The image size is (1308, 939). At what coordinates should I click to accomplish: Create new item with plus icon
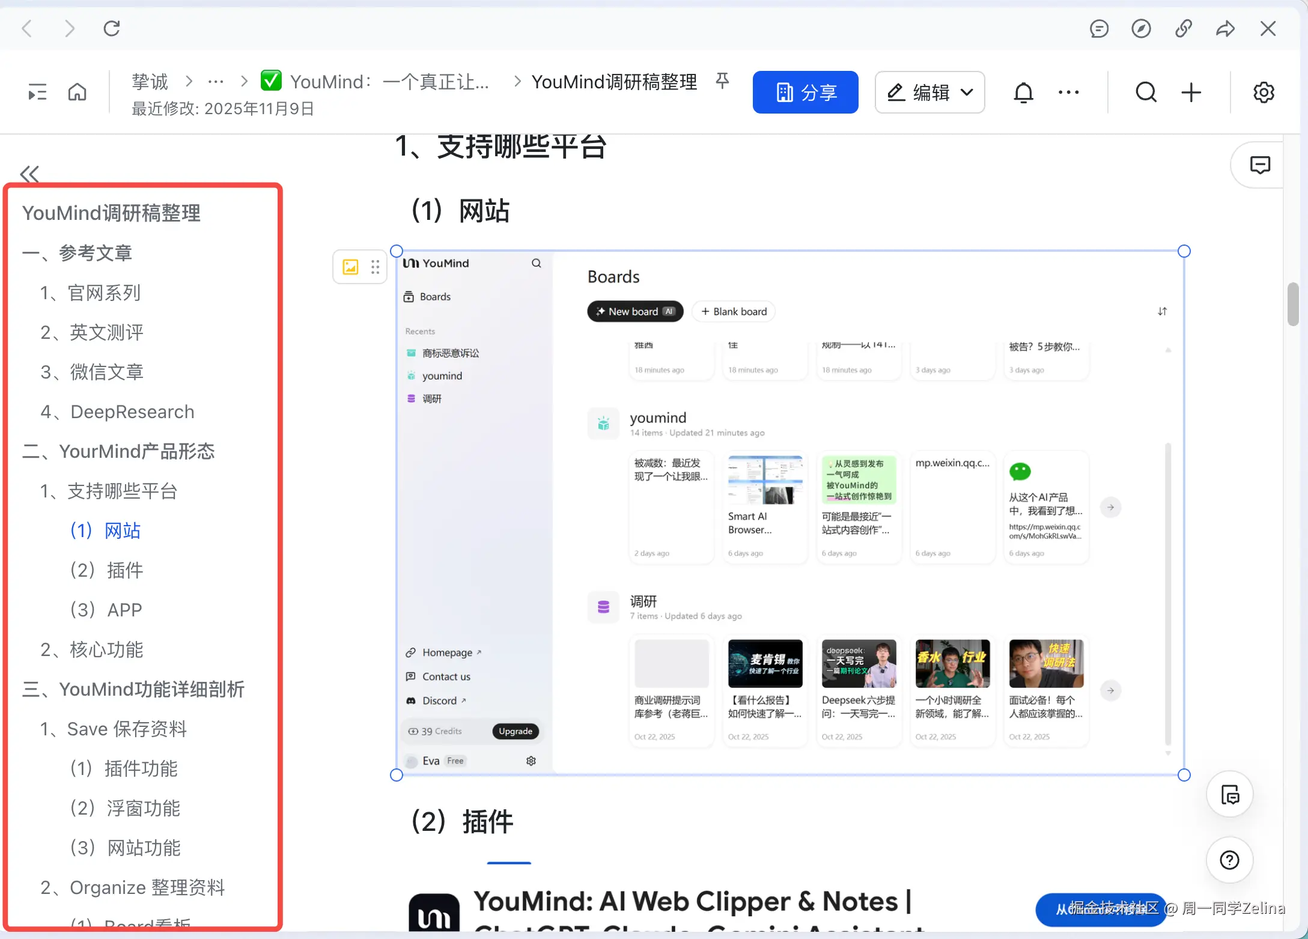(1191, 93)
